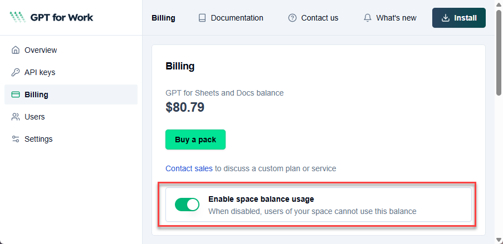Disable the space balance usage toggle
Image resolution: width=503 pixels, height=244 pixels.
click(x=187, y=205)
